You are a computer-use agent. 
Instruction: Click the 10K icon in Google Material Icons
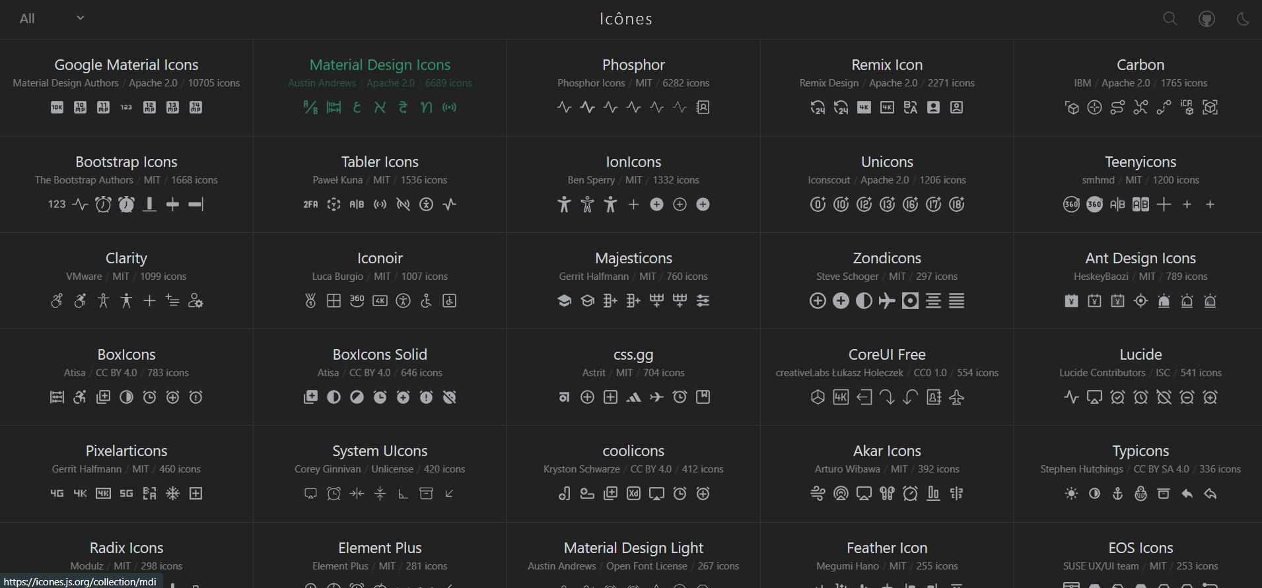(x=57, y=107)
